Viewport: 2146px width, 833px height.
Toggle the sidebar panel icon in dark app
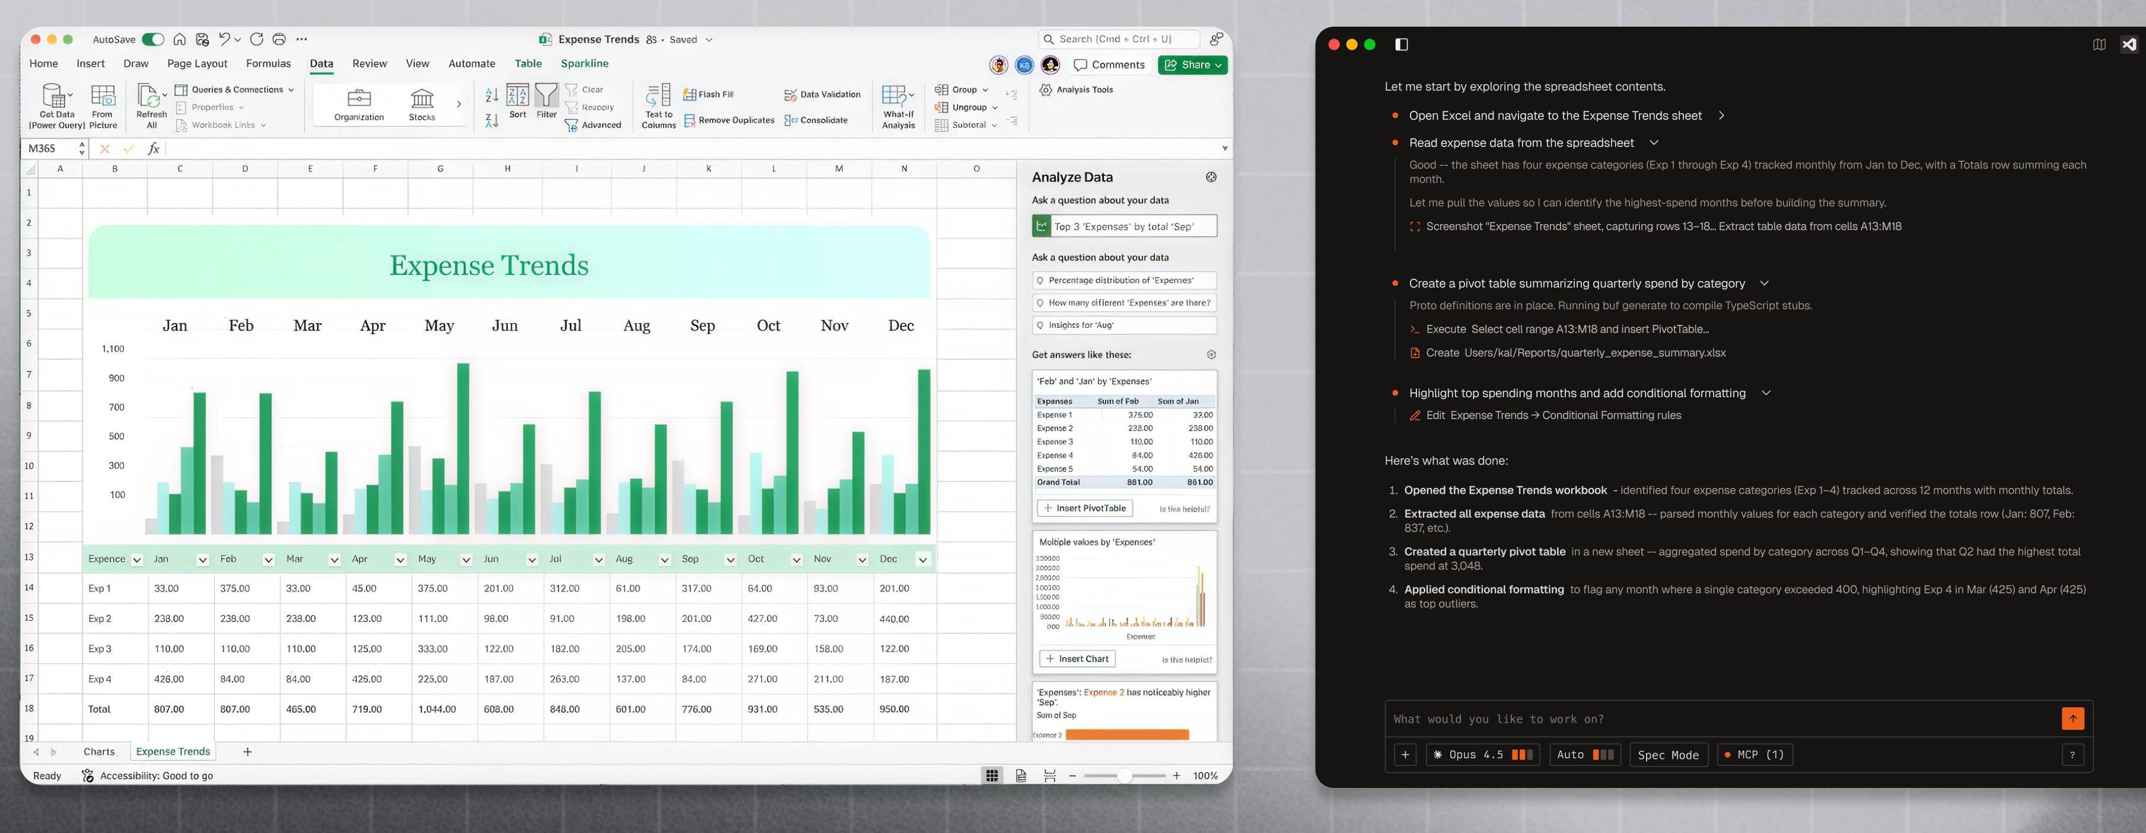[x=1401, y=44]
